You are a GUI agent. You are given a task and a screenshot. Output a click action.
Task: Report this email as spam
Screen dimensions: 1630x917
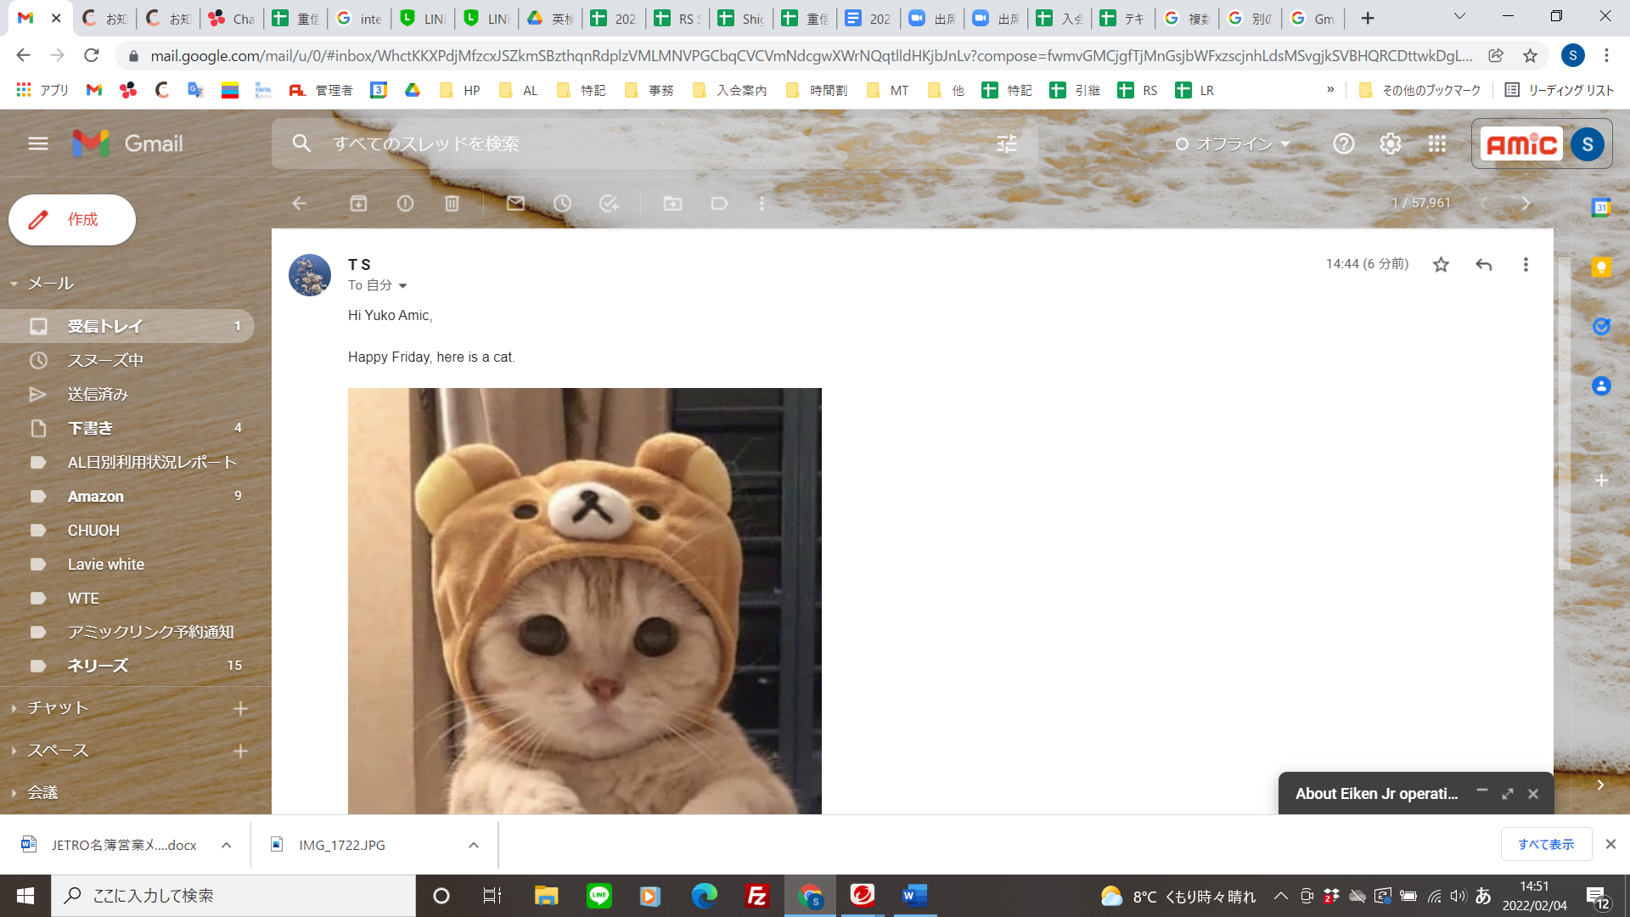point(405,203)
